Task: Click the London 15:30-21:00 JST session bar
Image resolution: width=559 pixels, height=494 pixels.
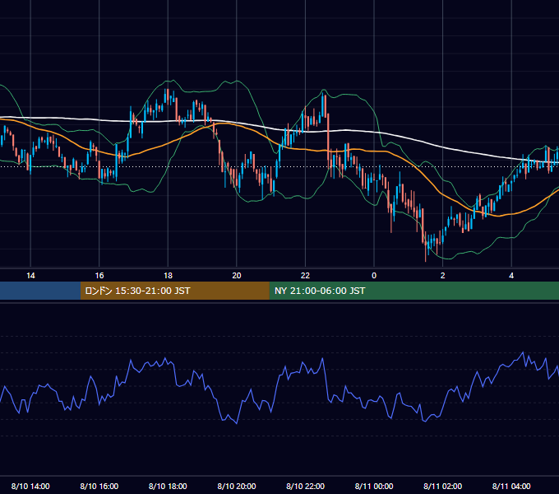Action: 174,291
